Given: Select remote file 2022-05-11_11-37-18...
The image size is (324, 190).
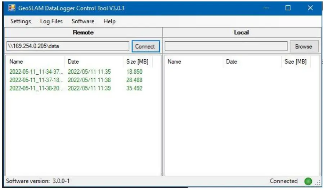Looking at the screenshot, I should click(36, 80).
